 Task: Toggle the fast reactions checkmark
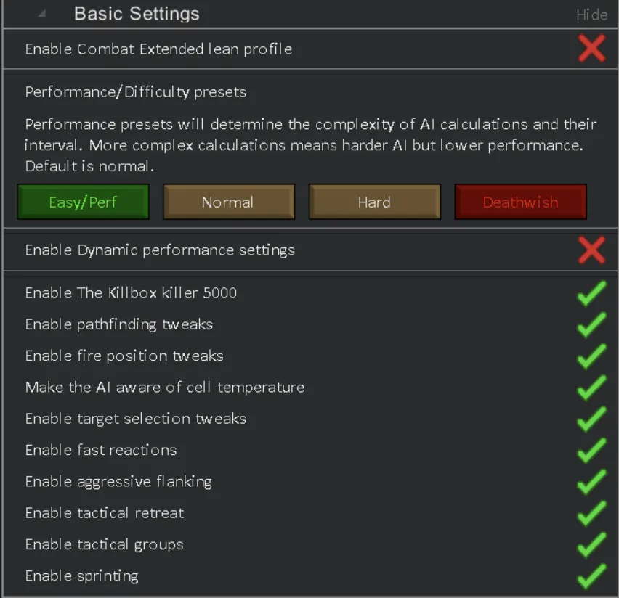[x=591, y=450]
